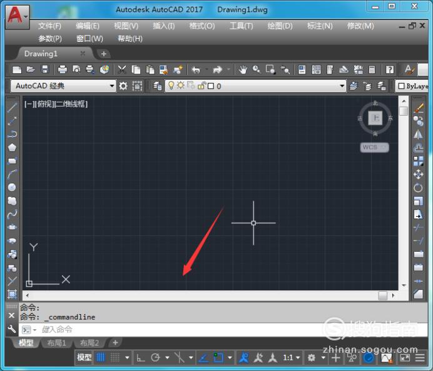Toggle 2D object snap in status bar

click(x=218, y=358)
